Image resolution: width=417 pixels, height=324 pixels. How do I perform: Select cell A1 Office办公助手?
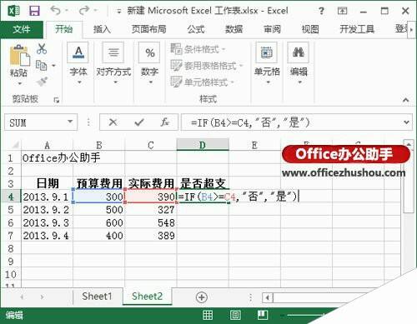point(47,158)
